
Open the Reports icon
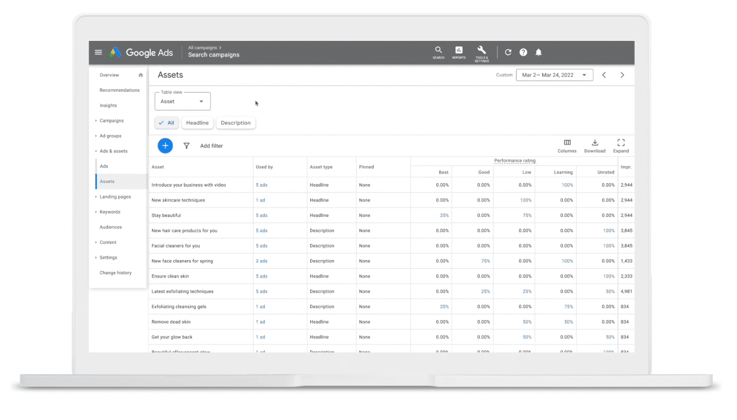pos(459,51)
